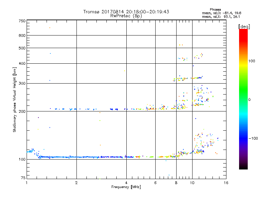
Task: Click the x-axis label '16'
Action: [226, 183]
